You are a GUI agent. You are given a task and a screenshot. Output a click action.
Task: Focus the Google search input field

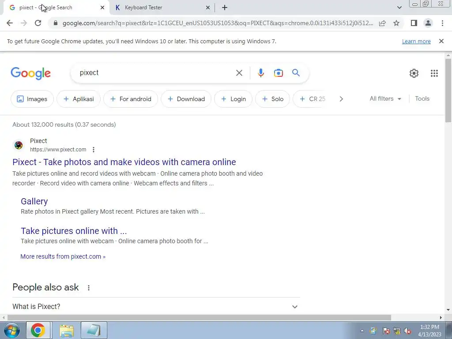click(x=156, y=73)
